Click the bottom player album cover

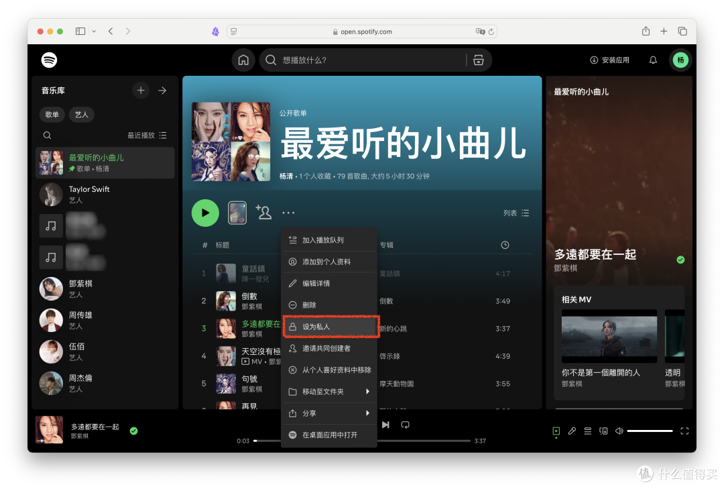click(x=50, y=430)
